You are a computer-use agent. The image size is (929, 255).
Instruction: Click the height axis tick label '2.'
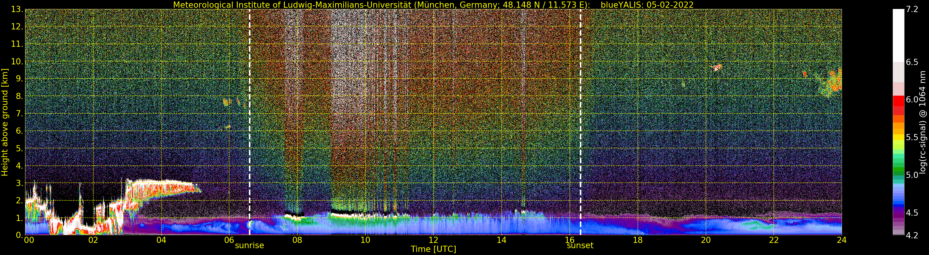[20, 200]
